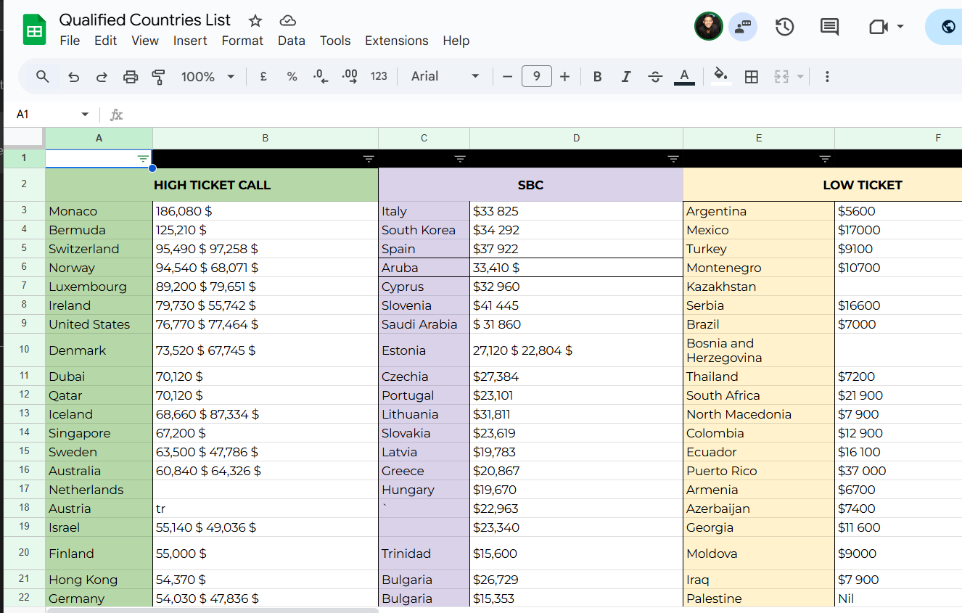Click the print icon in toolbar
Image resolution: width=962 pixels, height=613 pixels.
131,77
